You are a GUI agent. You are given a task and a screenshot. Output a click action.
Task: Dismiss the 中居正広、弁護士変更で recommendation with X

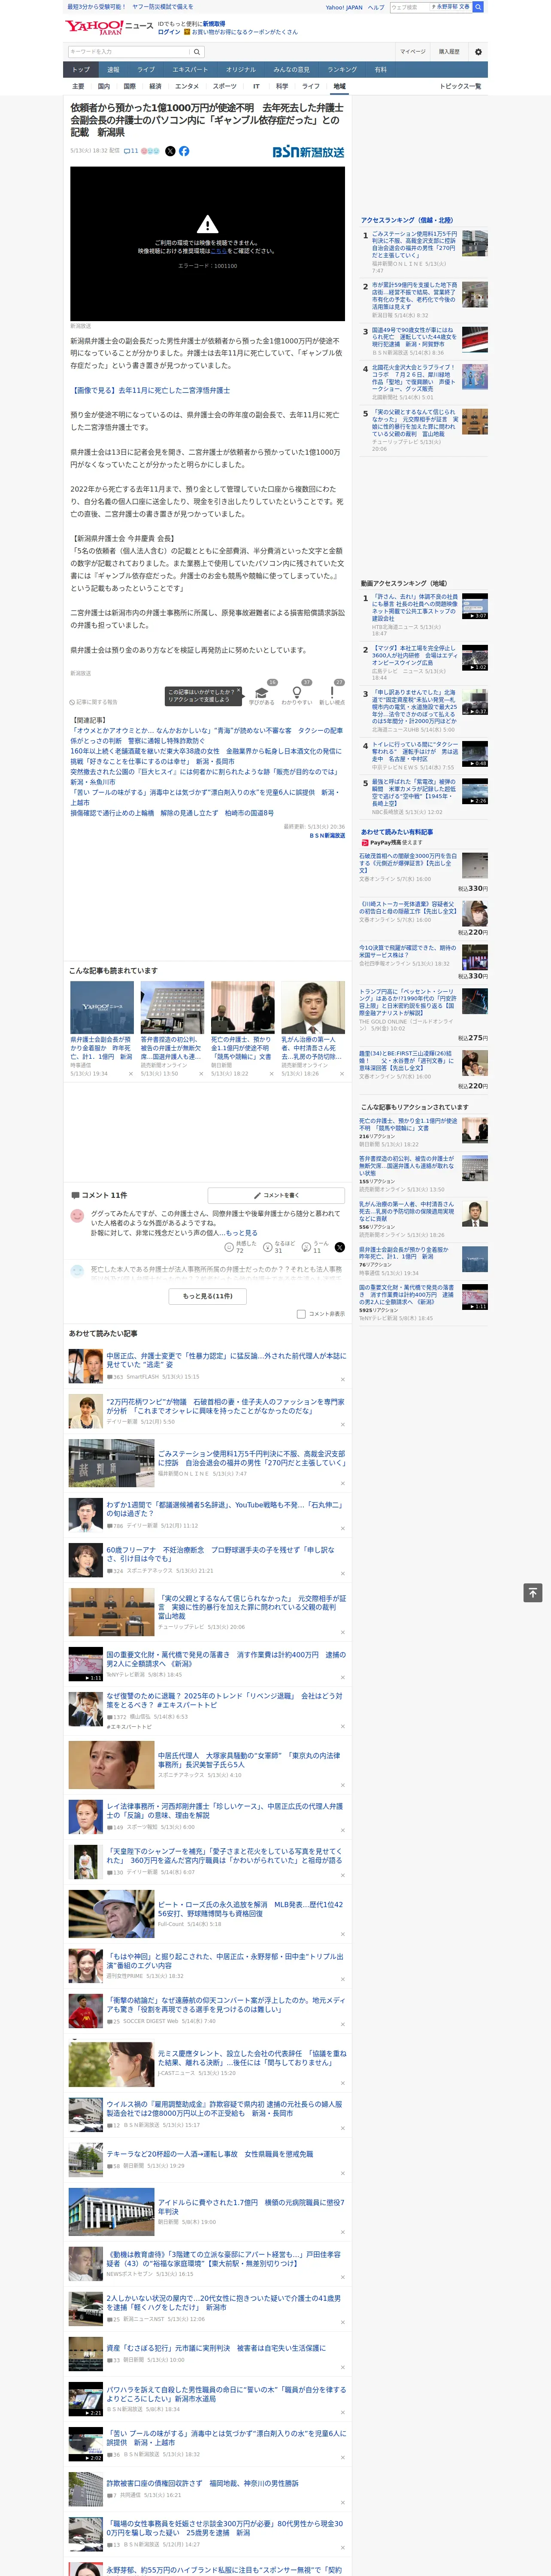(x=343, y=1379)
